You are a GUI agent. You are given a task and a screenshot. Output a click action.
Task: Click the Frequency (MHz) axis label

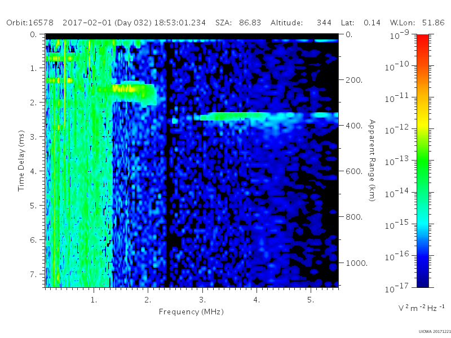coord(191,312)
